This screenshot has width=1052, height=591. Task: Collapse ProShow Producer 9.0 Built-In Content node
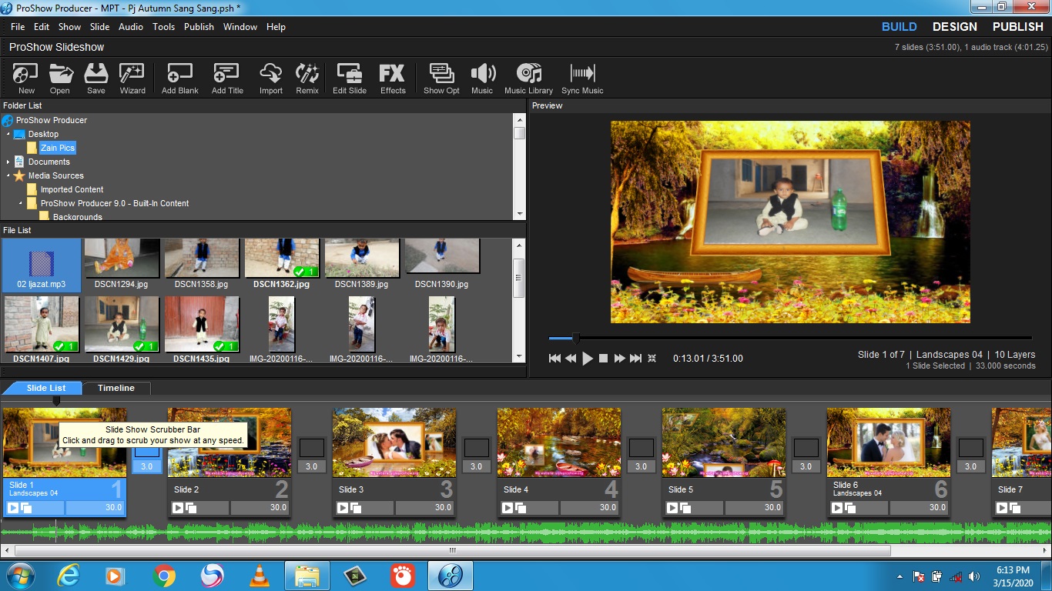(x=21, y=203)
